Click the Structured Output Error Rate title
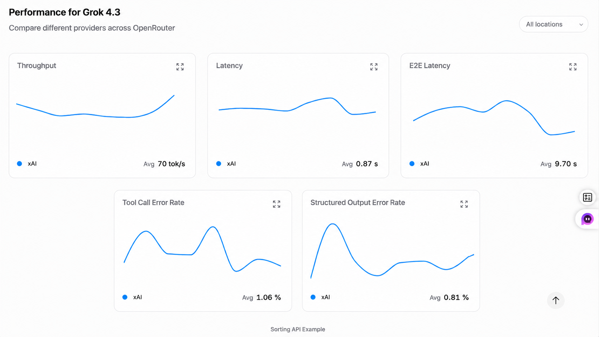Image resolution: width=599 pixels, height=337 pixels. pos(358,202)
